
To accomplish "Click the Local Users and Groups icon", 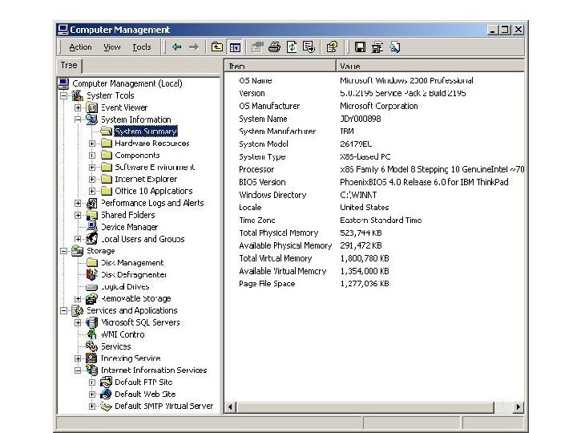I will (91, 239).
